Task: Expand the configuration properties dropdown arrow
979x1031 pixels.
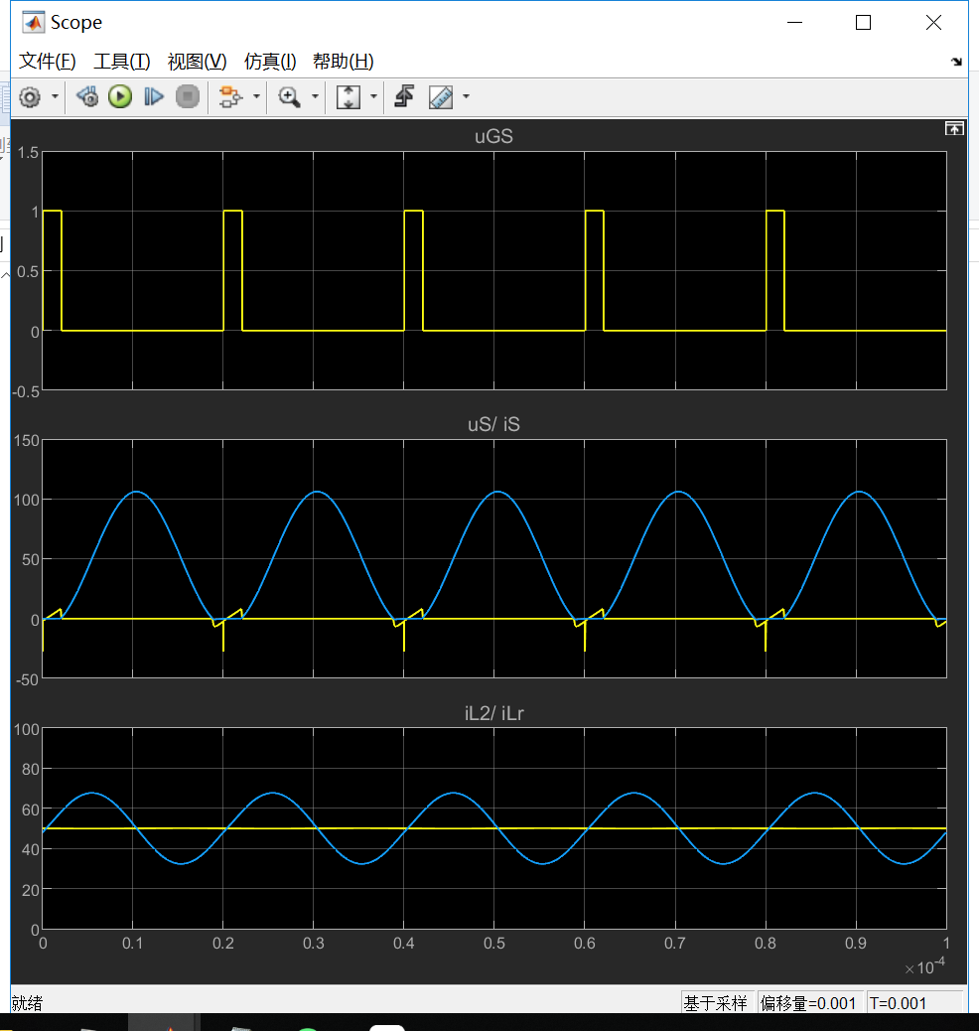Action: [x=56, y=96]
